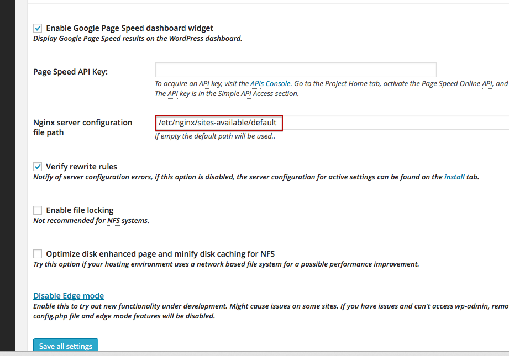The width and height of the screenshot is (509, 356).
Task: Open the APIs Console link
Action: coord(270,84)
